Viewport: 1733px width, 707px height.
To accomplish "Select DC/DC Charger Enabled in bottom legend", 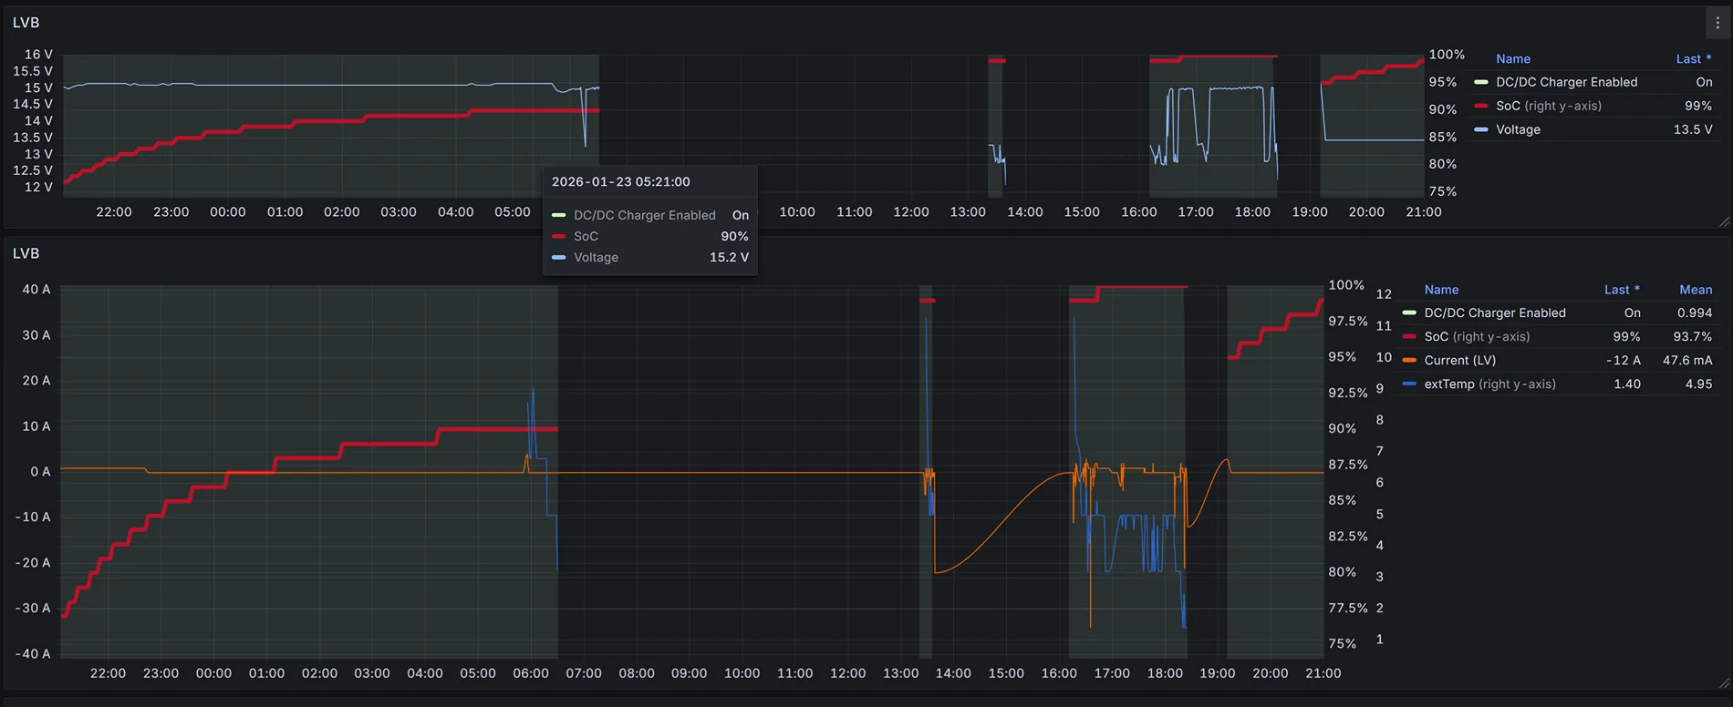I will [1494, 313].
